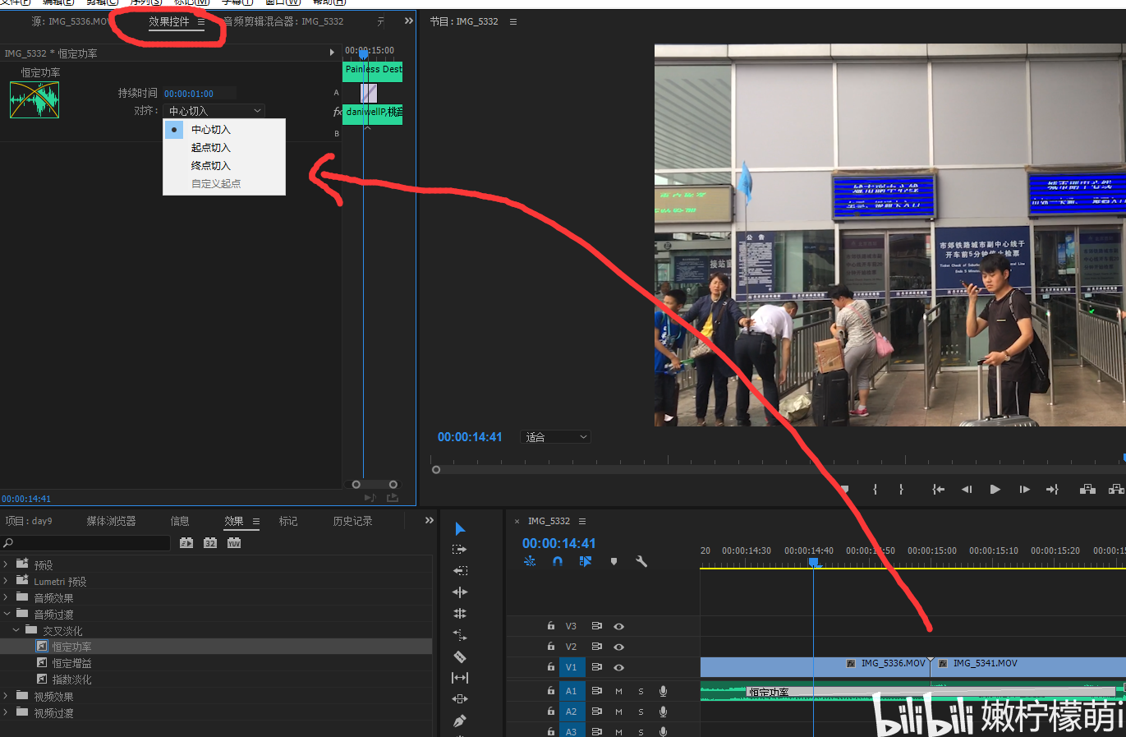Image resolution: width=1126 pixels, height=737 pixels.
Task: Open the 音频剪辑混合器 tab
Action: tap(283, 21)
